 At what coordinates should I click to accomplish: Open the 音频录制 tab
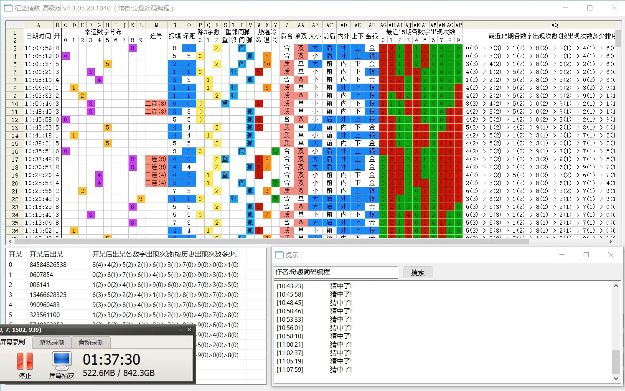[91, 342]
